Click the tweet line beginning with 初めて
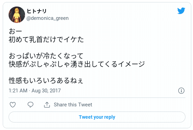 [46, 39]
